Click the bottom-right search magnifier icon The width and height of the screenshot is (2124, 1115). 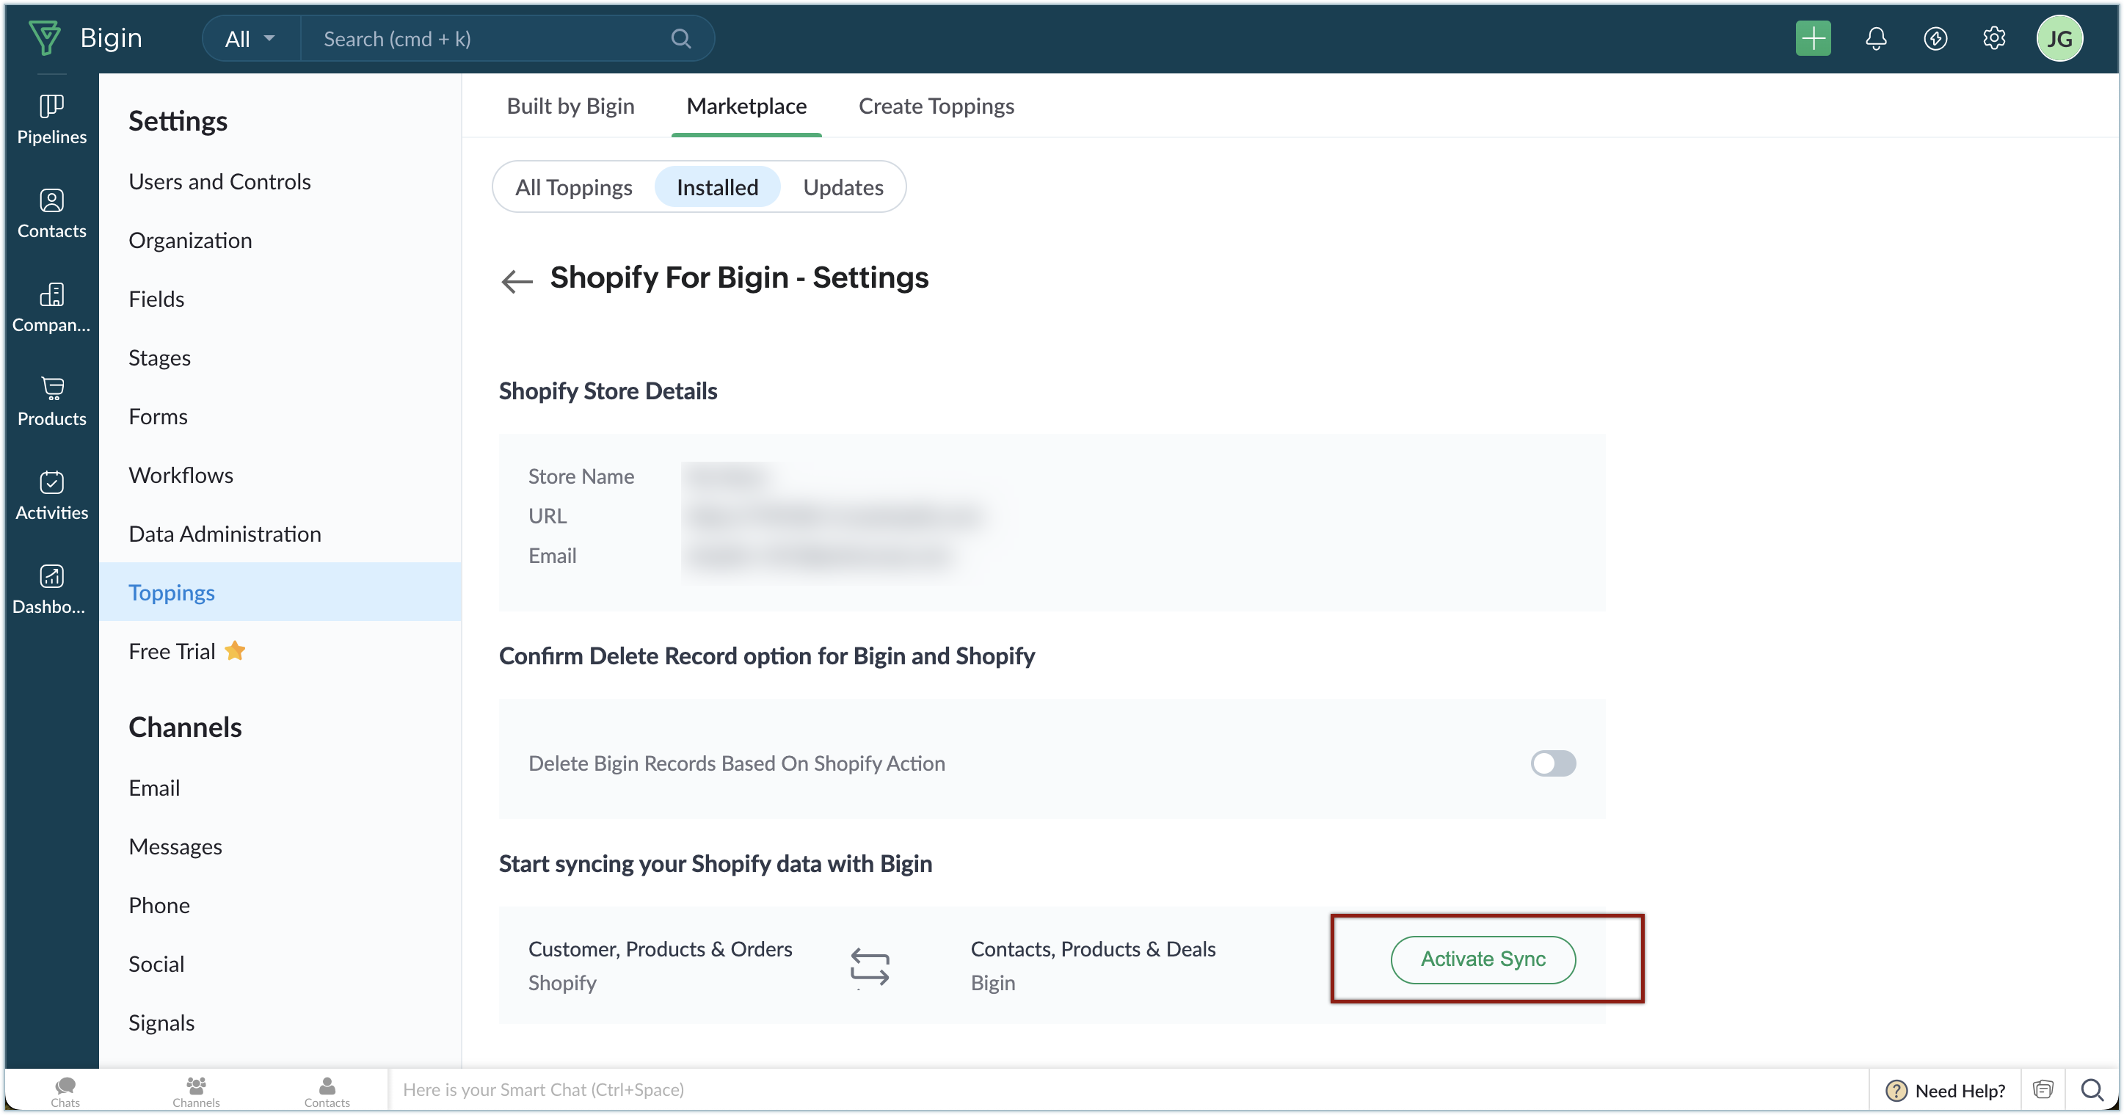tap(2091, 1089)
